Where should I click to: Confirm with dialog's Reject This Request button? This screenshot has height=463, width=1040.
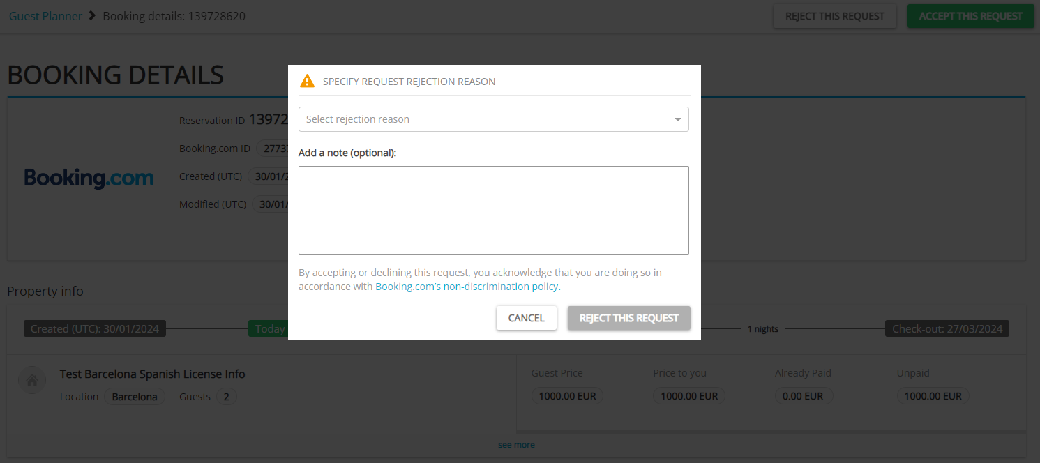[629, 318]
